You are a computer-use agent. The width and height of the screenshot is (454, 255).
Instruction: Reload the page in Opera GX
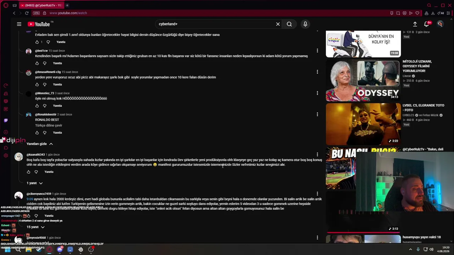(x=27, y=13)
